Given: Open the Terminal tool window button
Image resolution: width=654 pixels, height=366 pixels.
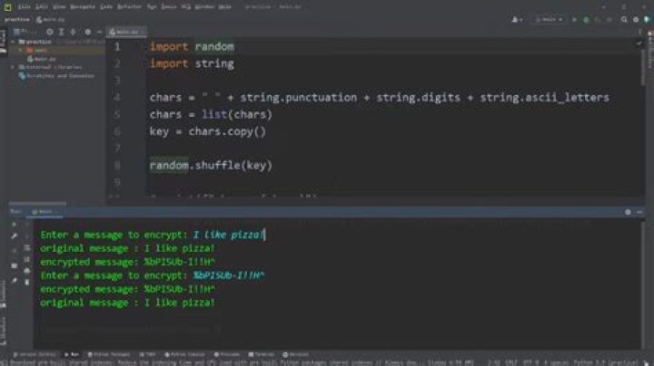Looking at the screenshot, I should tap(263, 353).
